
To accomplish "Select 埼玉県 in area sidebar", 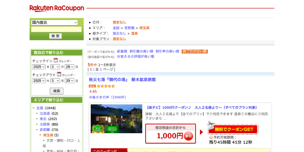I will point(48,135).
